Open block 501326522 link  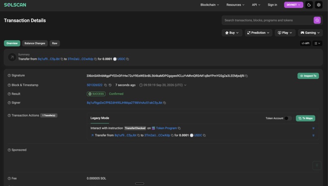point(94,85)
